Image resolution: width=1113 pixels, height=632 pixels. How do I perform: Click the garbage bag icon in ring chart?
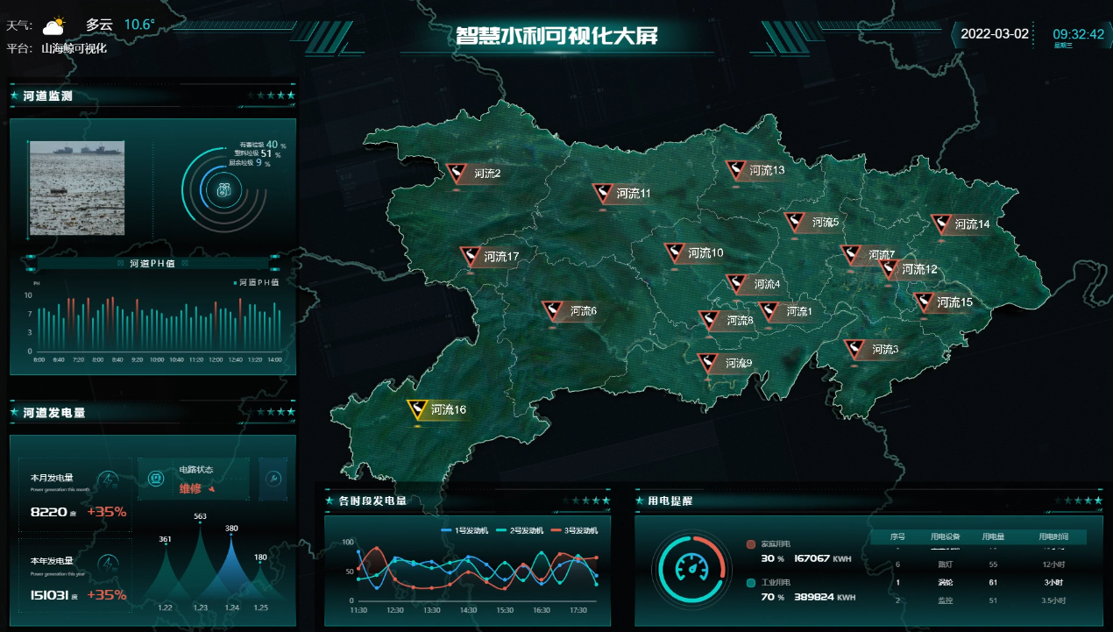point(223,189)
